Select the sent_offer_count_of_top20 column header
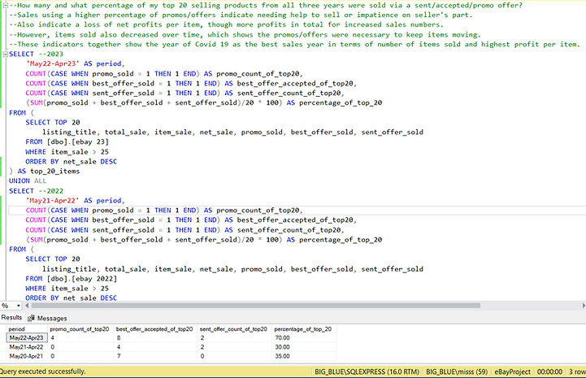Image resolution: width=586 pixels, height=378 pixels. [x=234, y=329]
